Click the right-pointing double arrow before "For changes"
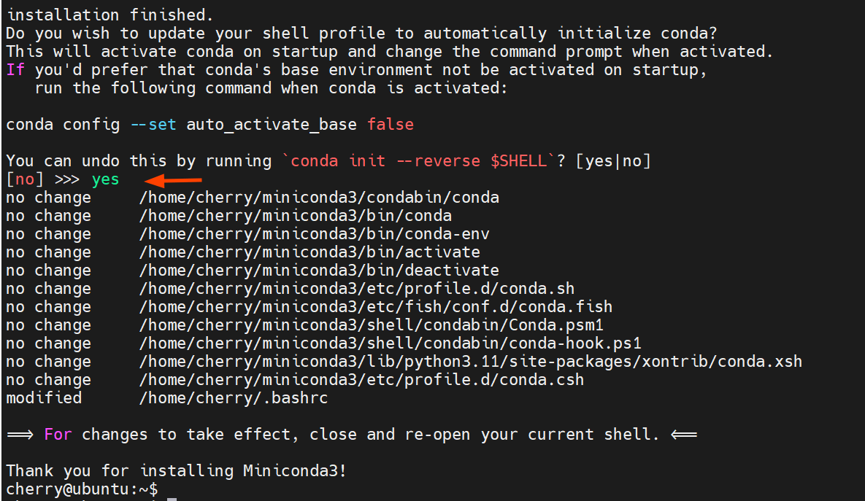Viewport: 865px width, 501px height. pyautogui.click(x=20, y=435)
